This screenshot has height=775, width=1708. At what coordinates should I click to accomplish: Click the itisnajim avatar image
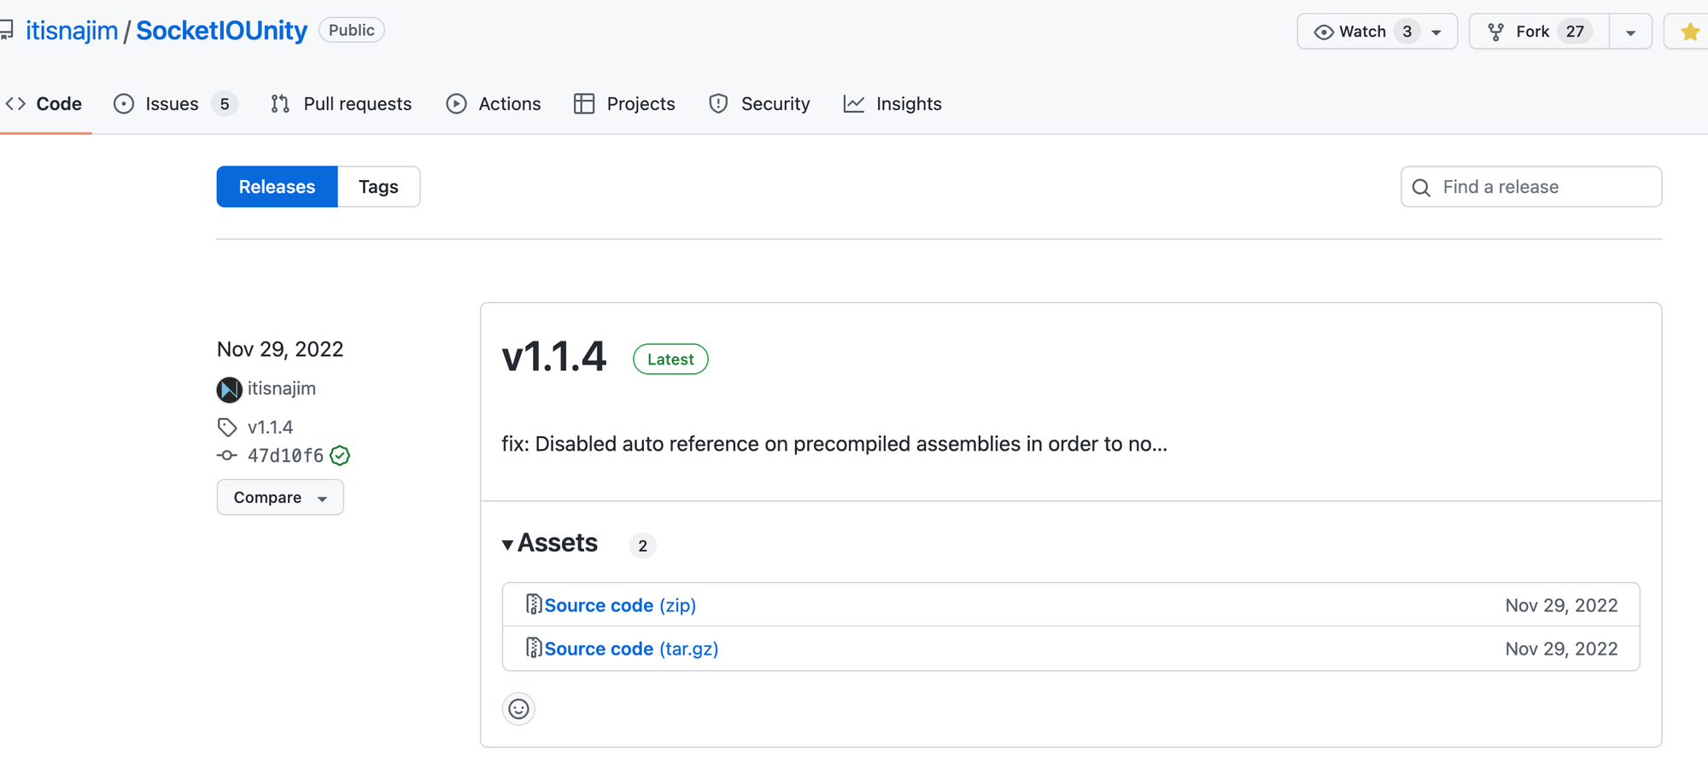[x=229, y=389]
